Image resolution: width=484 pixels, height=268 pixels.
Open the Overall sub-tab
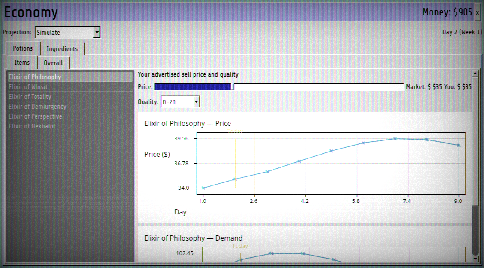pyautogui.click(x=54, y=63)
